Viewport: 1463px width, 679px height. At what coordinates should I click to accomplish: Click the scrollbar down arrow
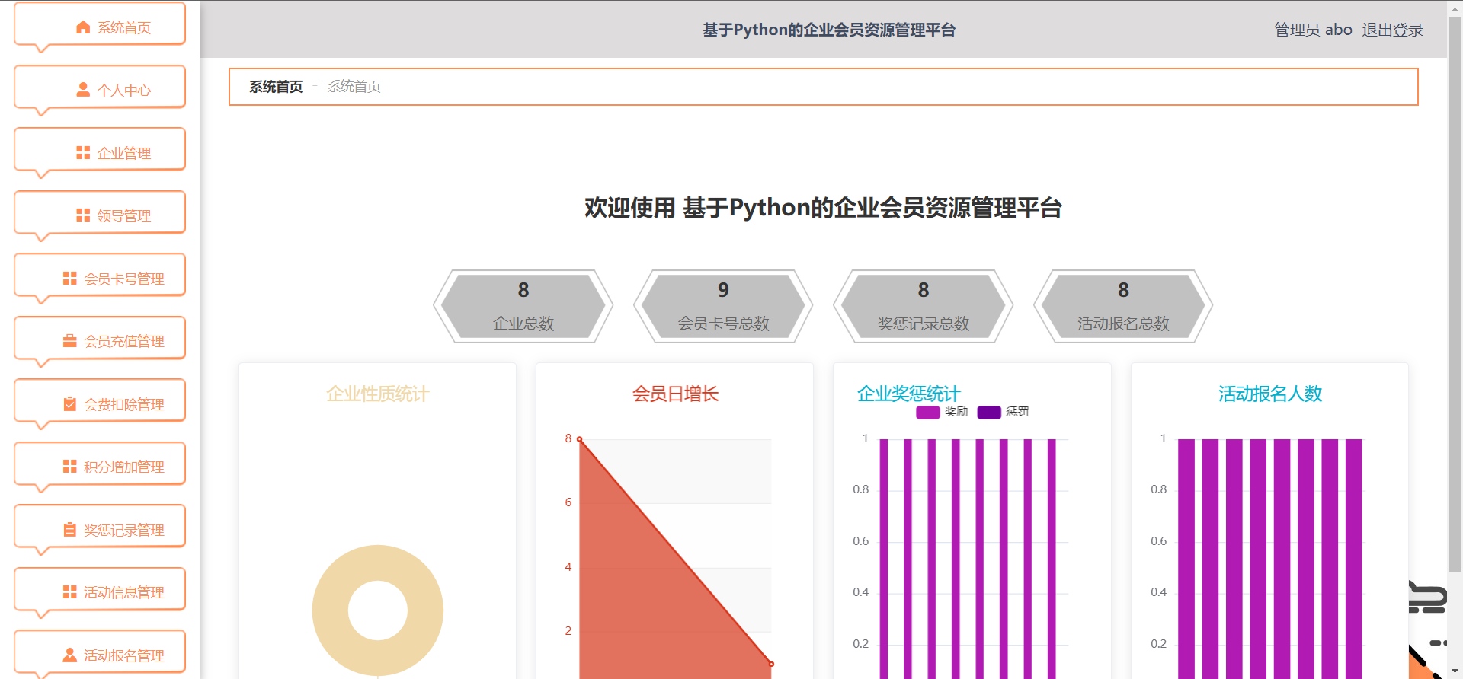(1455, 671)
